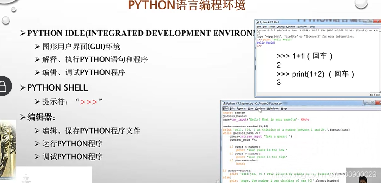Click the empty >>> prompt in Python Shell

click(260, 46)
